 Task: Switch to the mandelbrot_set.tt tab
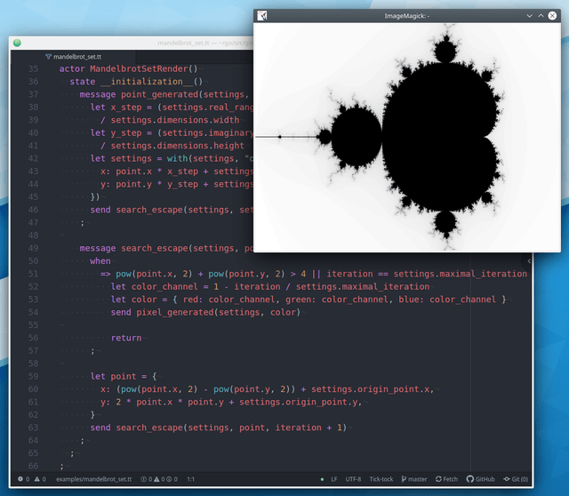tap(74, 57)
